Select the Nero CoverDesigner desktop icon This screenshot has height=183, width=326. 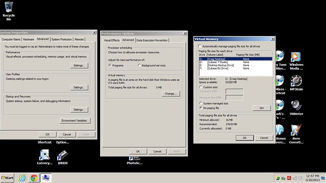pyautogui.click(x=296, y=134)
